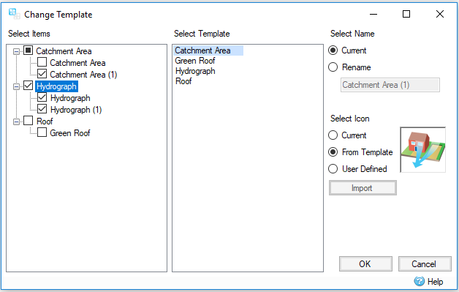Pick Roof from the template list

point(183,81)
